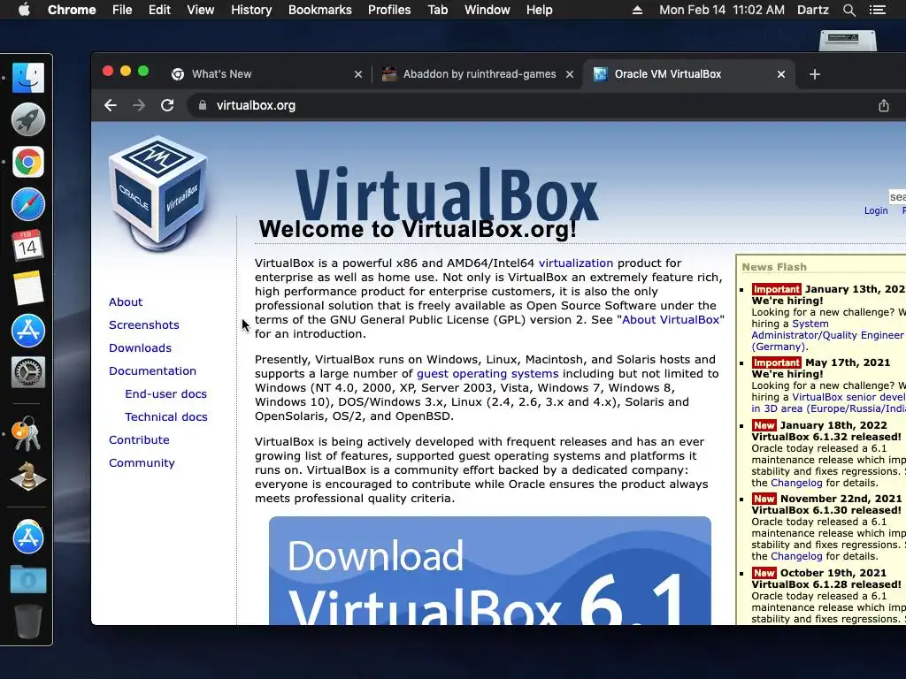Screen dimensions: 906x679
Task: Open the Tab menu
Action: 438,10
